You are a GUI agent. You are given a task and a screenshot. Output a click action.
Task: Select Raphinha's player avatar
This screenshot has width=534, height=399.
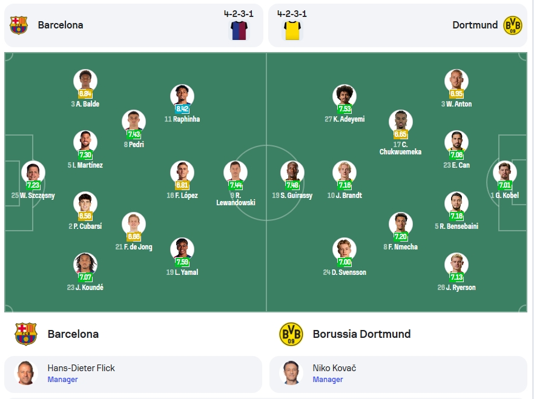click(182, 96)
